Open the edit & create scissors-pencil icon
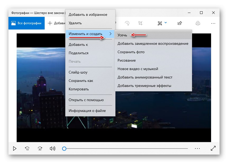 click(x=160, y=23)
